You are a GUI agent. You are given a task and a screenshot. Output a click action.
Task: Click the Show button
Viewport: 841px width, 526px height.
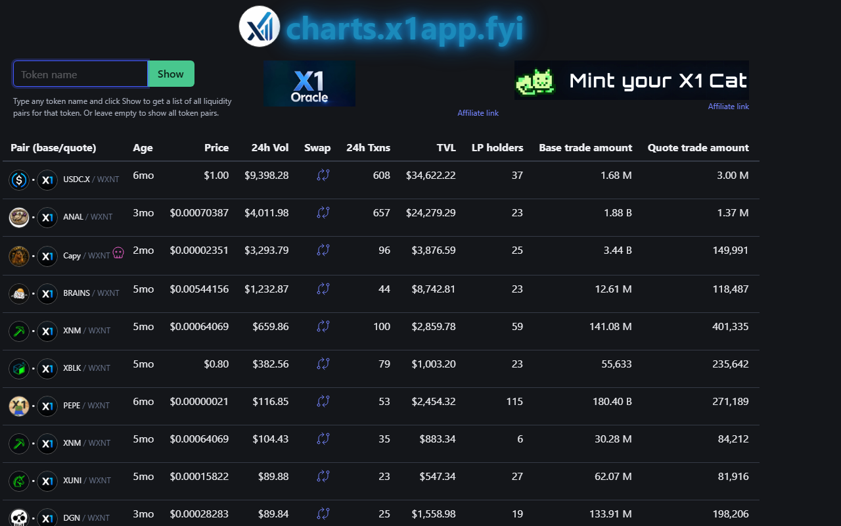pos(171,74)
